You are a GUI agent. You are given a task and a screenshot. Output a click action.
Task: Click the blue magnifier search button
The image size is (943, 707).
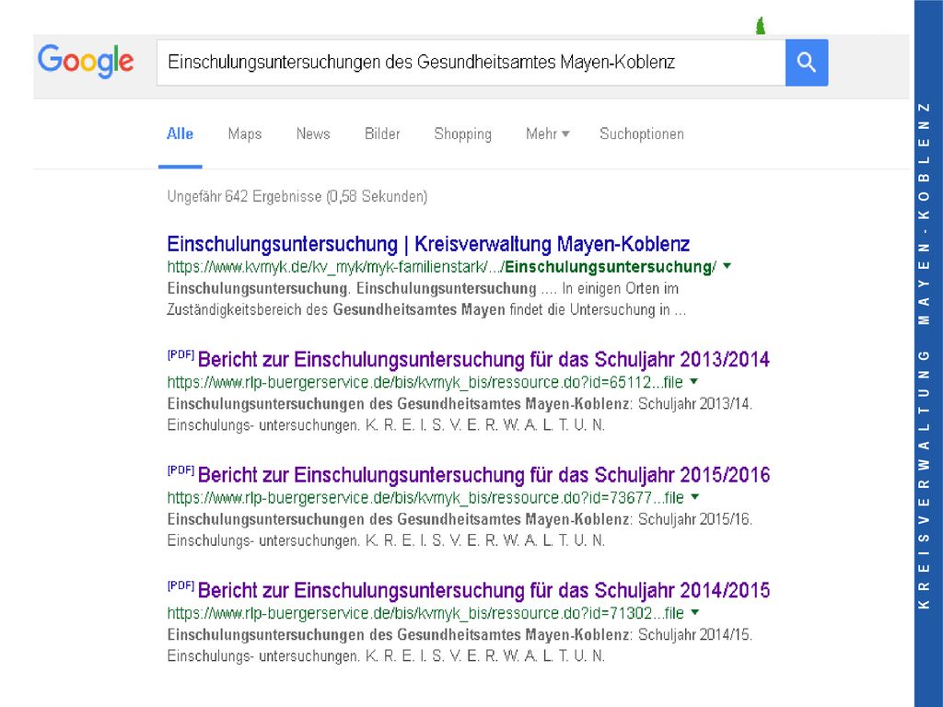tap(807, 63)
